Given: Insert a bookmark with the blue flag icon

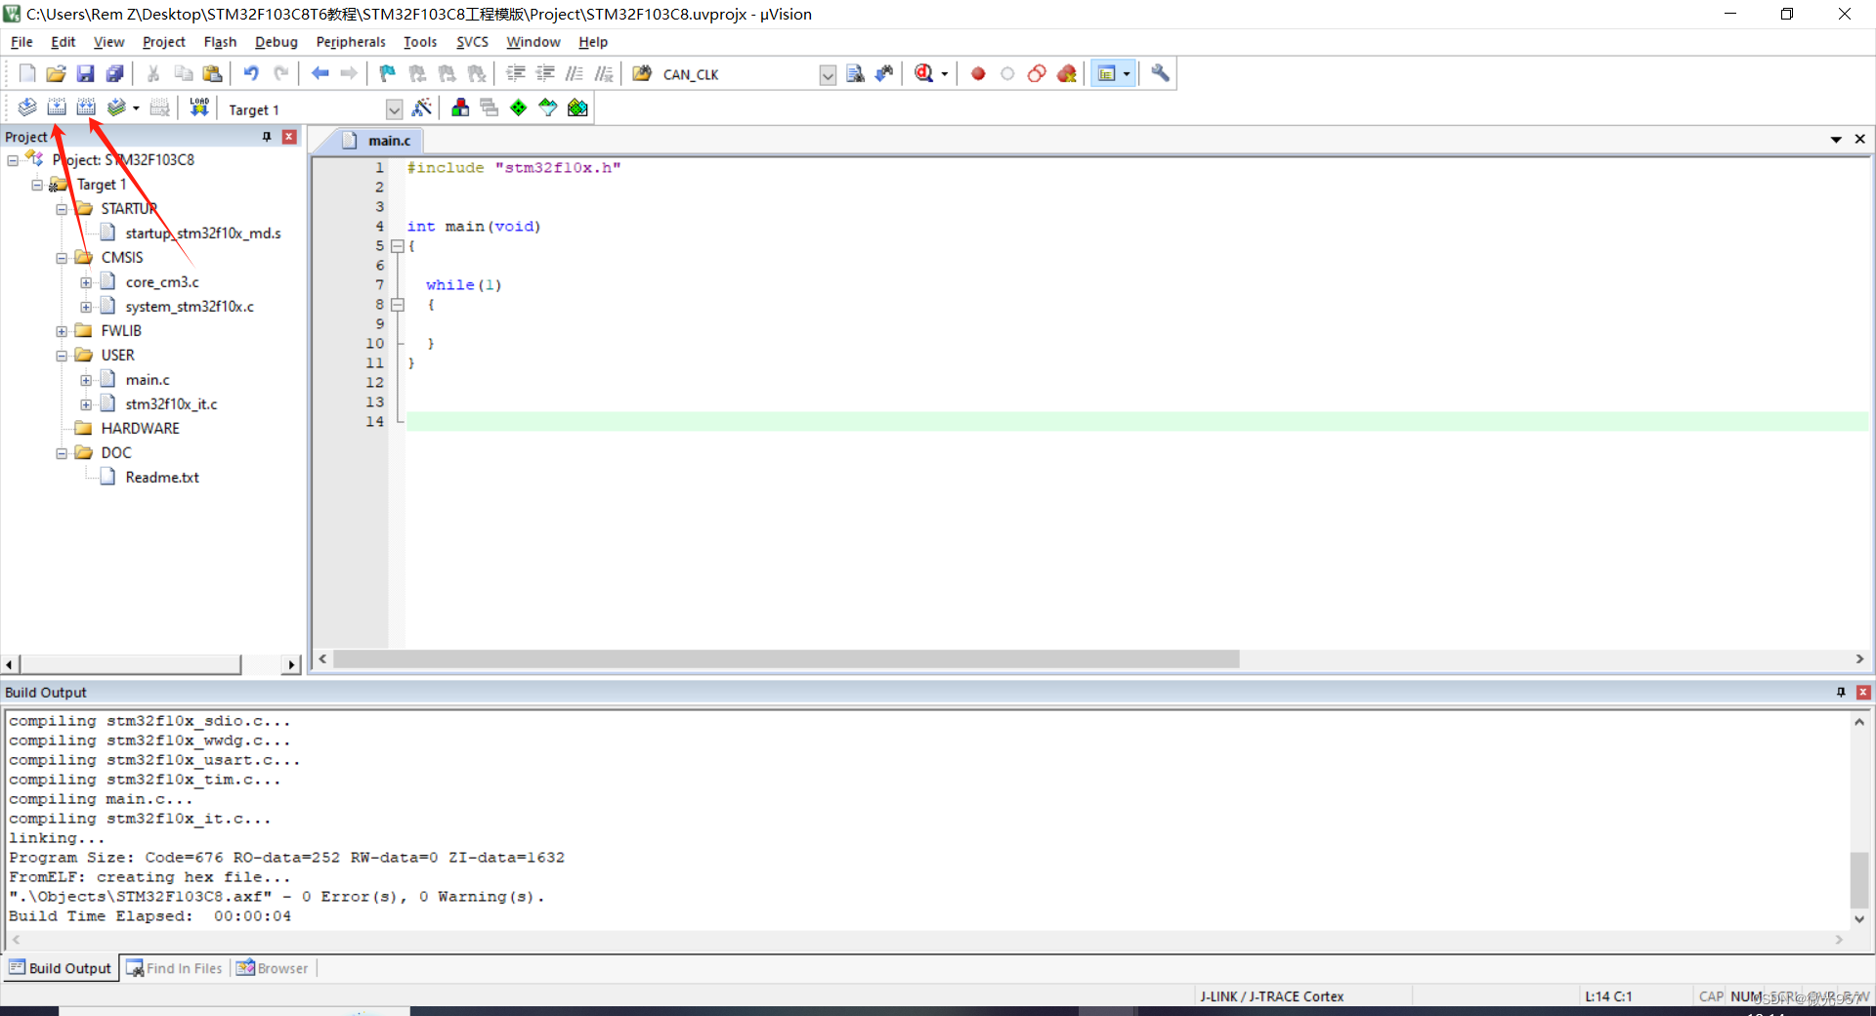Looking at the screenshot, I should point(388,73).
